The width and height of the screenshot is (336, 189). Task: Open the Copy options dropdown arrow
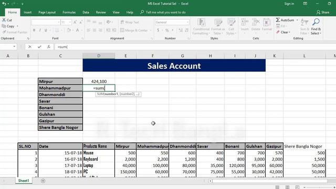(17, 26)
